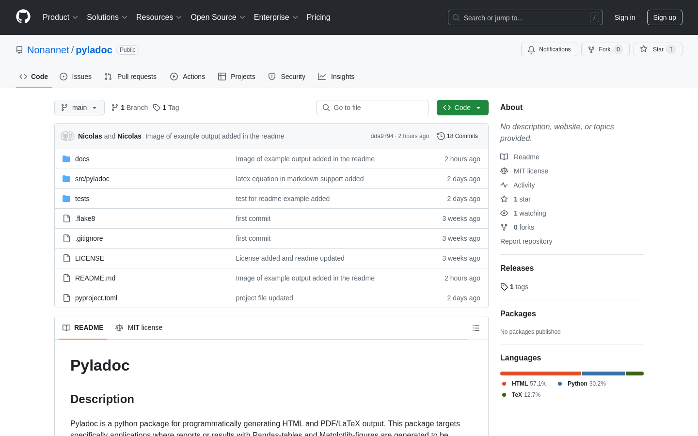This screenshot has width=698, height=436.
Task: Open the green Code dropdown button
Action: [462, 108]
